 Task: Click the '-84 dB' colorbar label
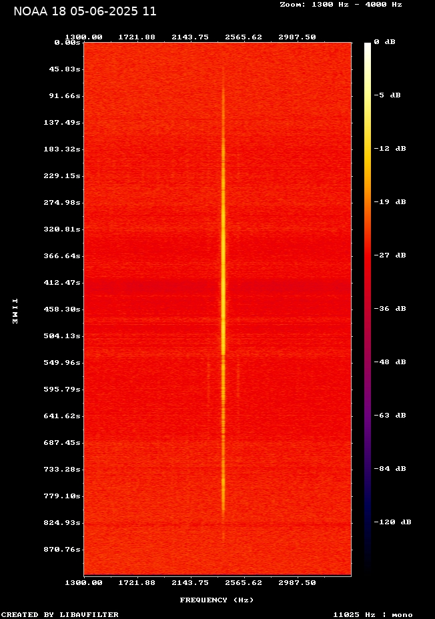390,469
